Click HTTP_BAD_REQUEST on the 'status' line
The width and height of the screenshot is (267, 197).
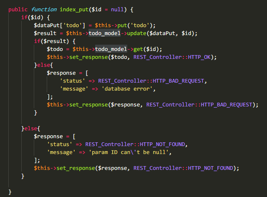click(x=179, y=81)
